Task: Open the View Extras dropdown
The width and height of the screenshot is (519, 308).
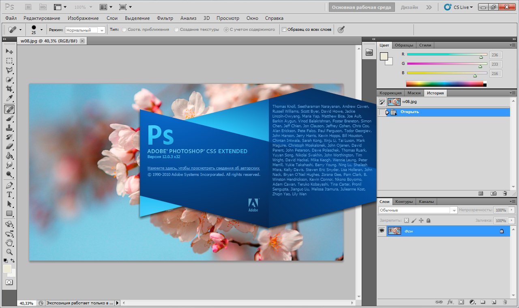Action: coord(60,7)
